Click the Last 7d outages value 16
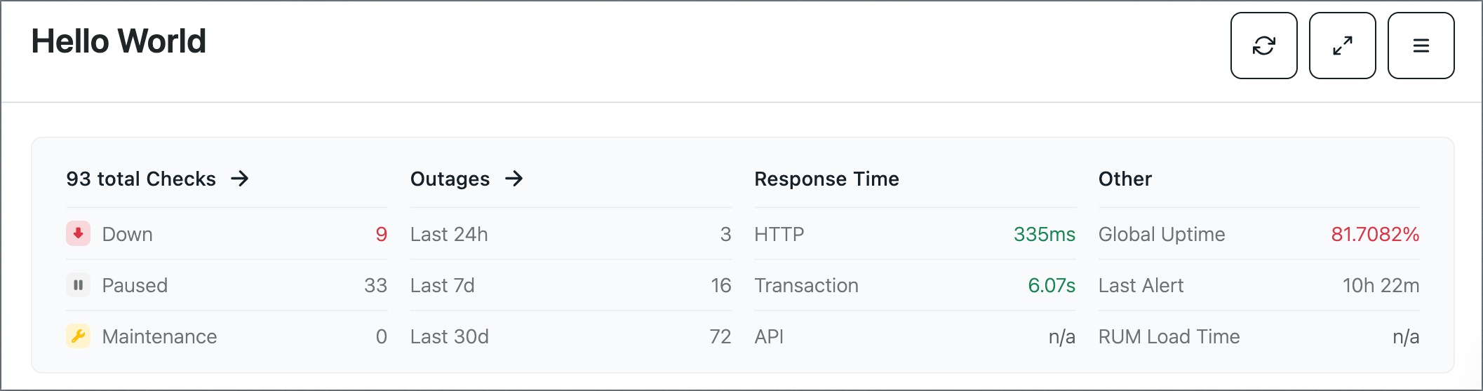 [720, 285]
